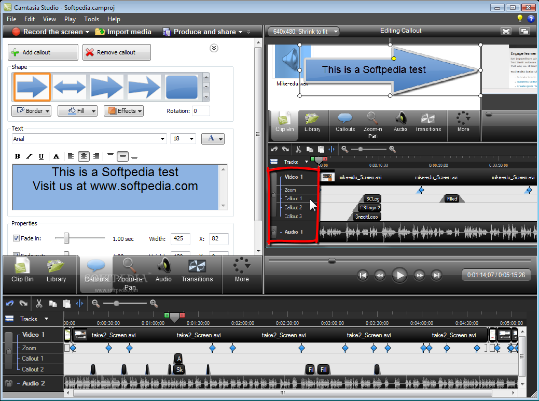
Task: Open the 640x480 Shrink to fit dropdown
Action: click(304, 32)
